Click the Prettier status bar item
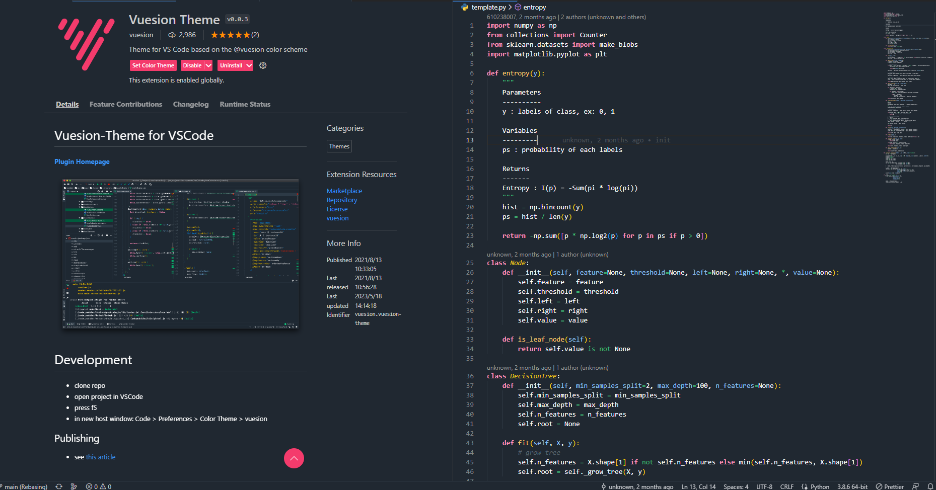This screenshot has width=936, height=490. pyautogui.click(x=890, y=486)
